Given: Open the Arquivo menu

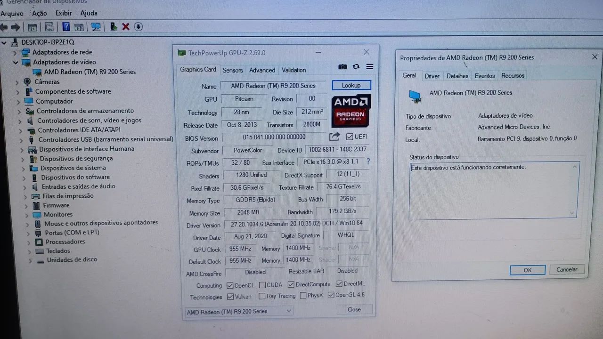Looking at the screenshot, I should 12,14.
